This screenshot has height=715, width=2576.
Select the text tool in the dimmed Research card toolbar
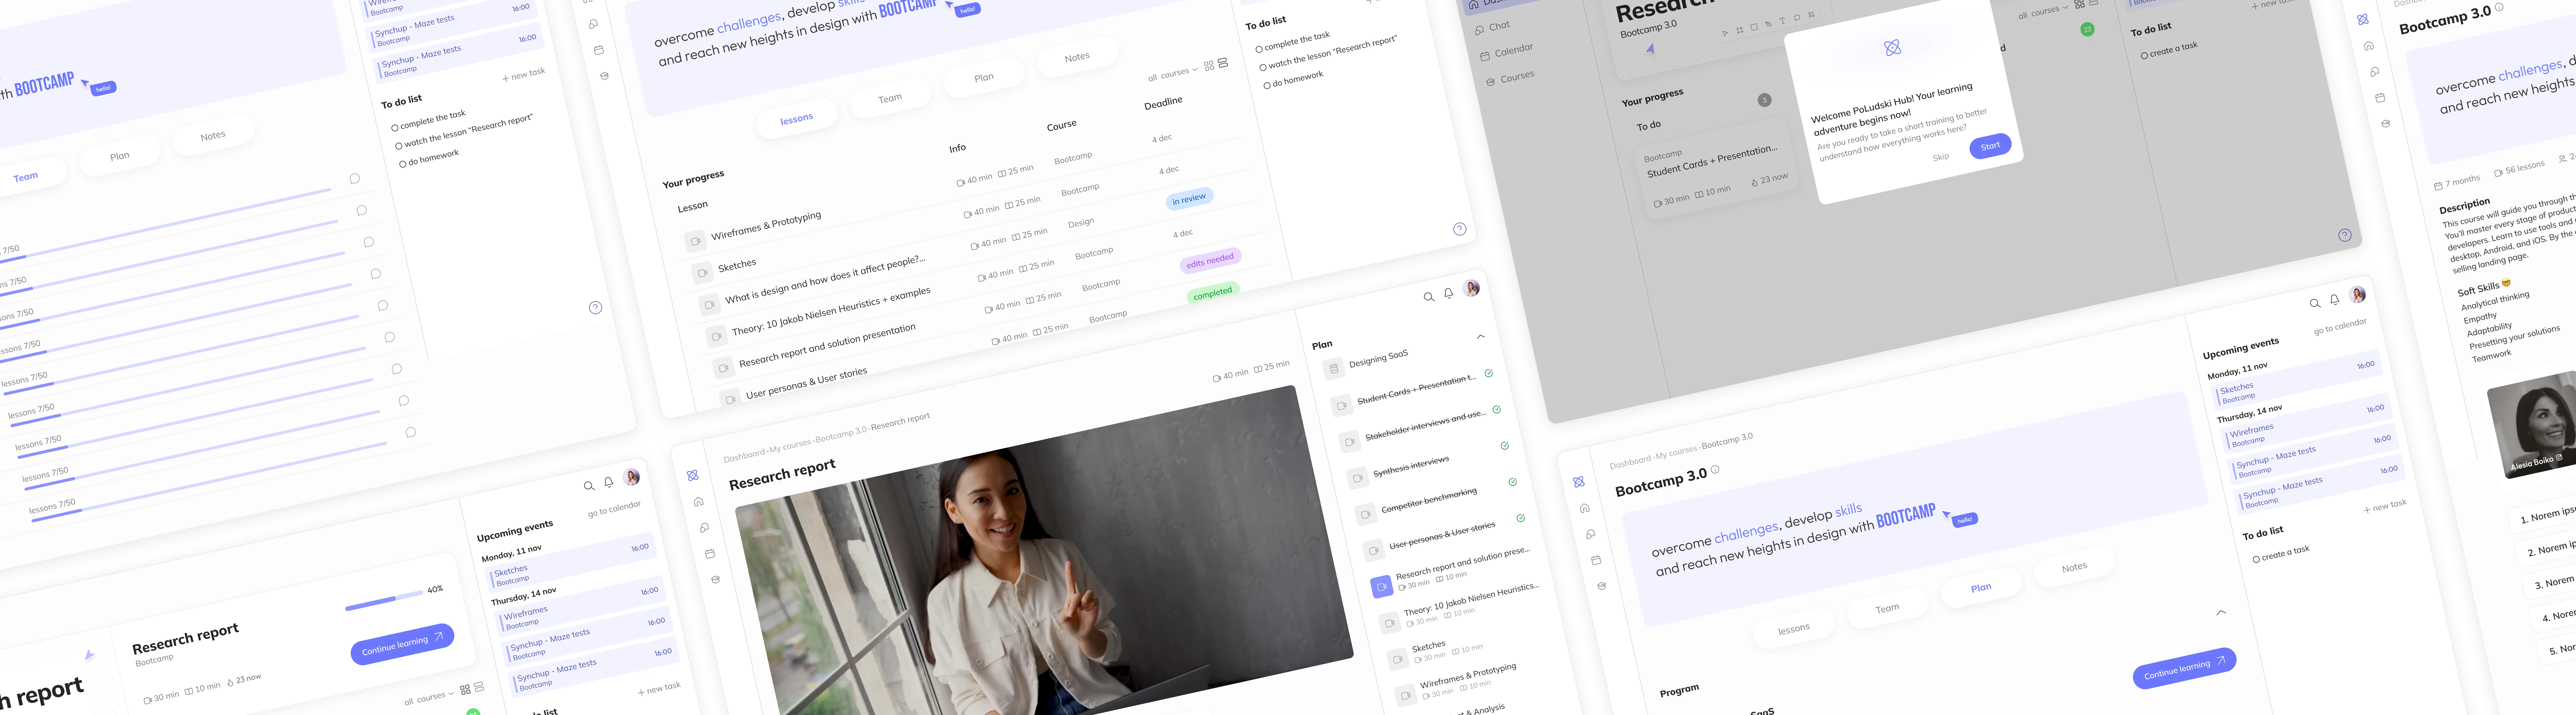(1782, 21)
